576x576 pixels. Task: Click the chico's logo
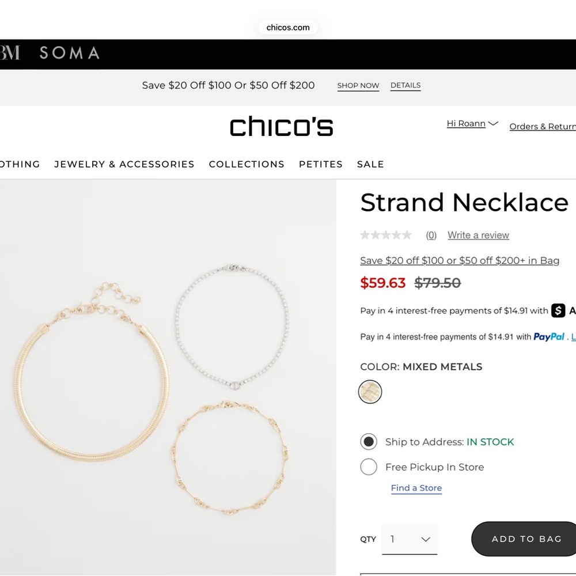[281, 126]
